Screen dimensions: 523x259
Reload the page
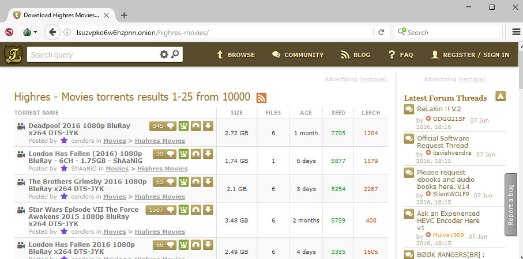click(x=381, y=32)
